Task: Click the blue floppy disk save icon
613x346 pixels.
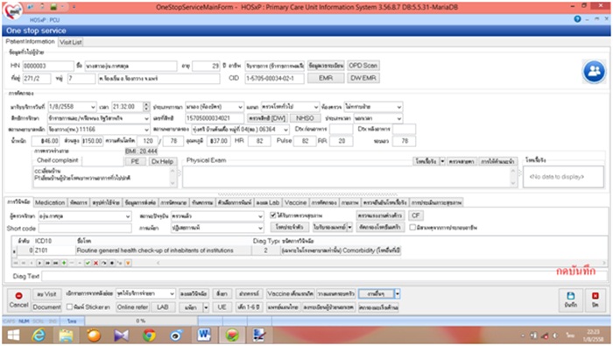Action: coord(570,295)
